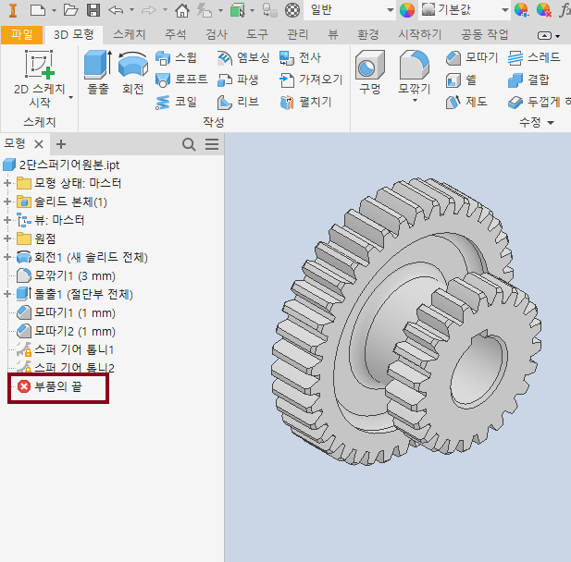The height and width of the screenshot is (562, 571).
Task: Search the model browser
Action: [189, 144]
